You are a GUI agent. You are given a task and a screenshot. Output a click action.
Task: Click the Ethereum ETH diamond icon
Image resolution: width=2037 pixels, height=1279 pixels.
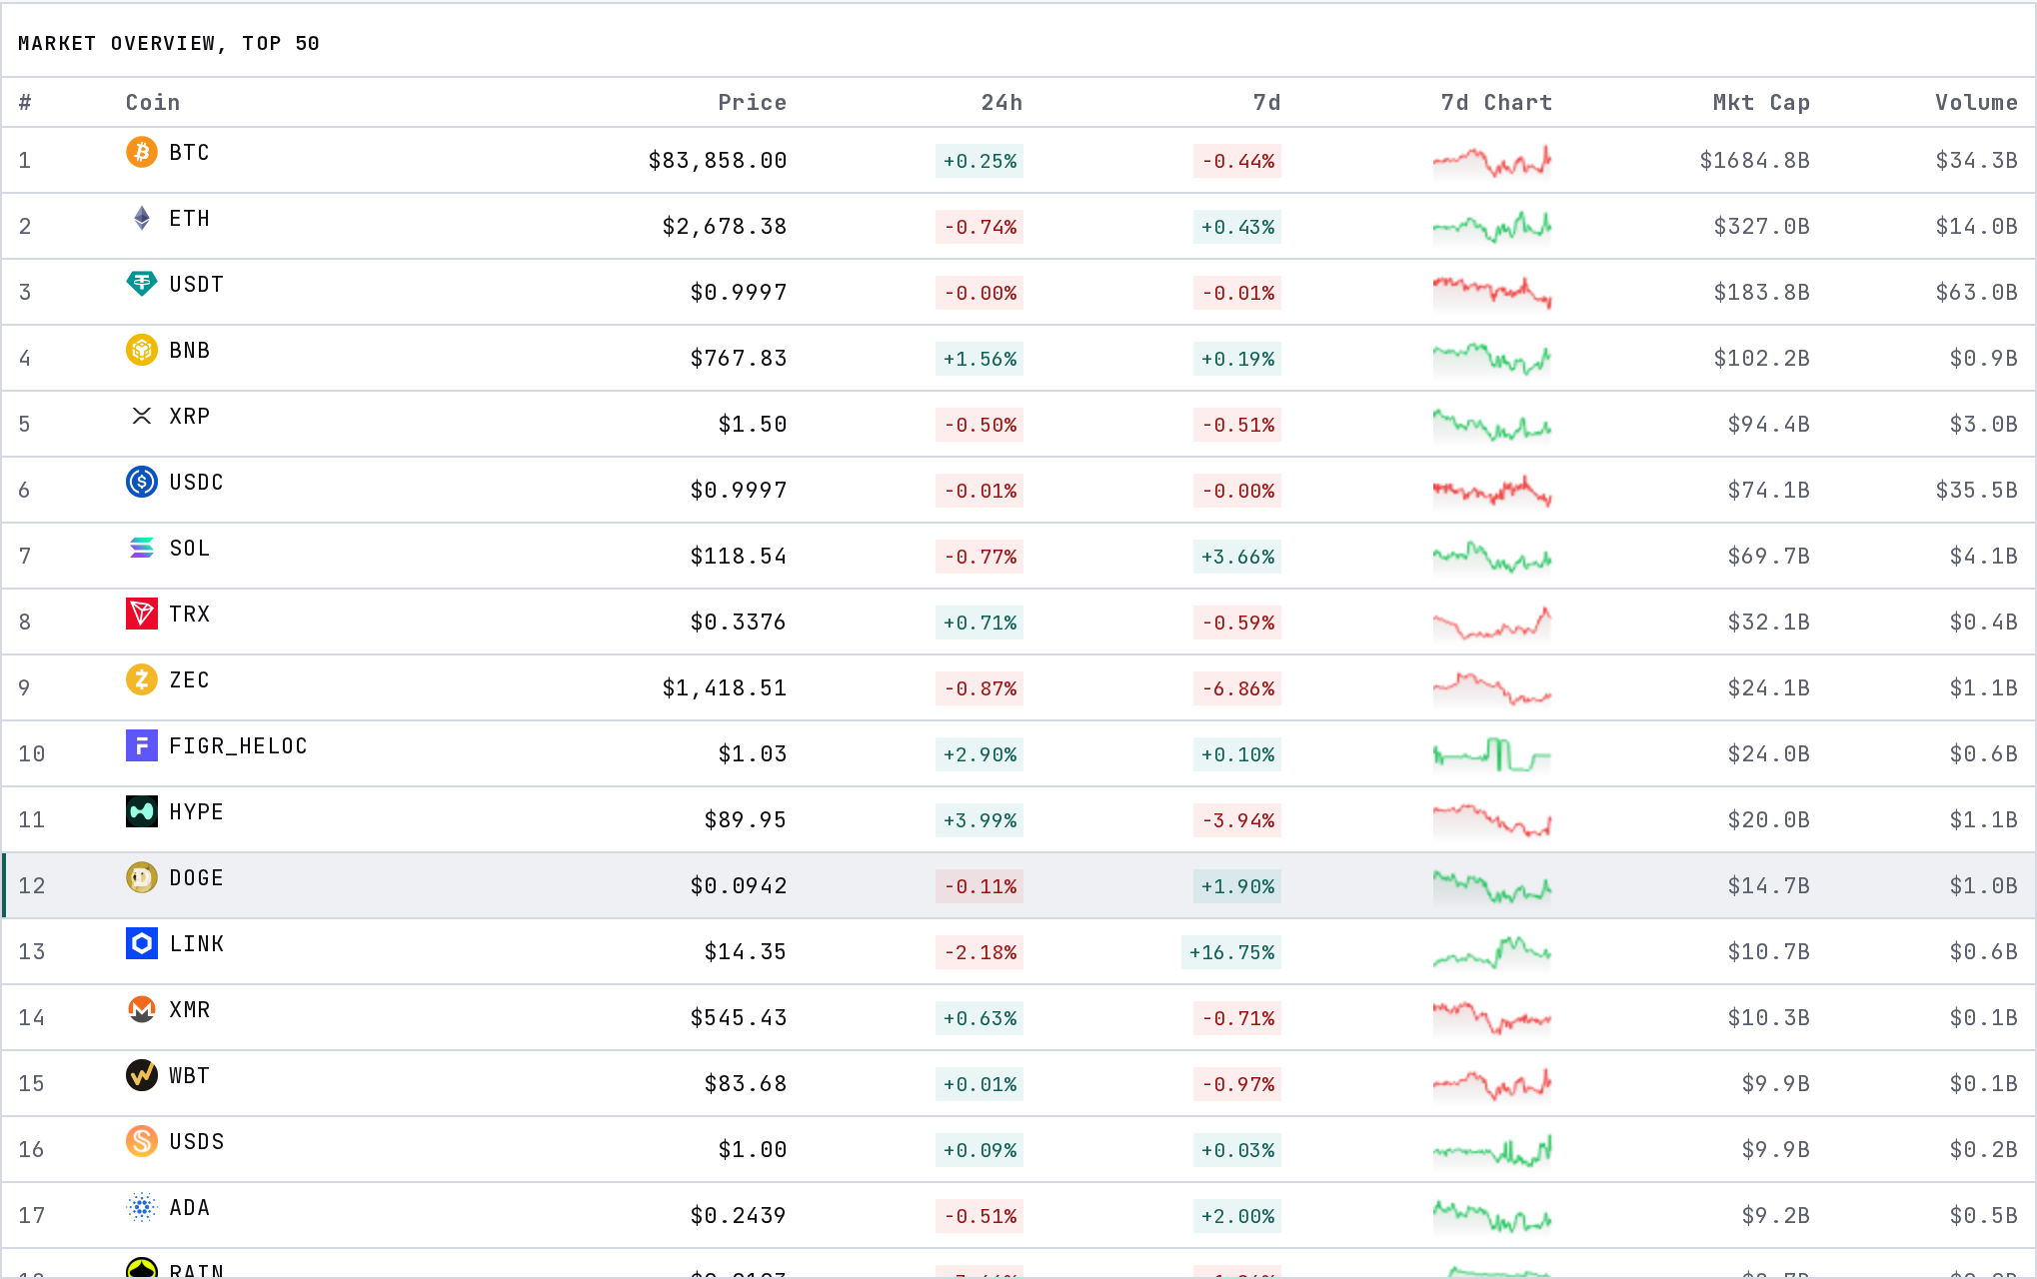pos(142,218)
